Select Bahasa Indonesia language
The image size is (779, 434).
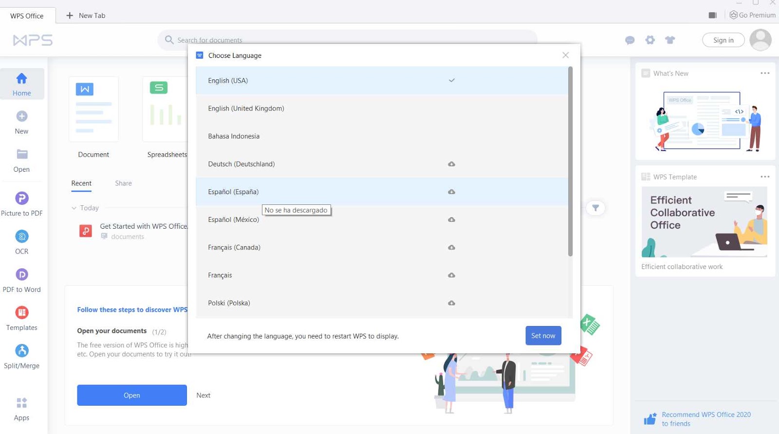pyautogui.click(x=382, y=136)
